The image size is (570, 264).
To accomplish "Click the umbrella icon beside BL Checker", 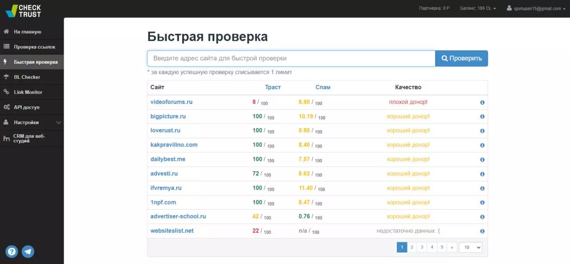I will (x=6, y=77).
